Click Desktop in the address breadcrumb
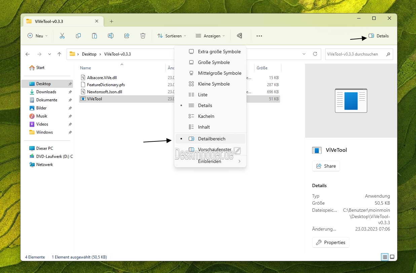The image size is (416, 273). [89, 54]
